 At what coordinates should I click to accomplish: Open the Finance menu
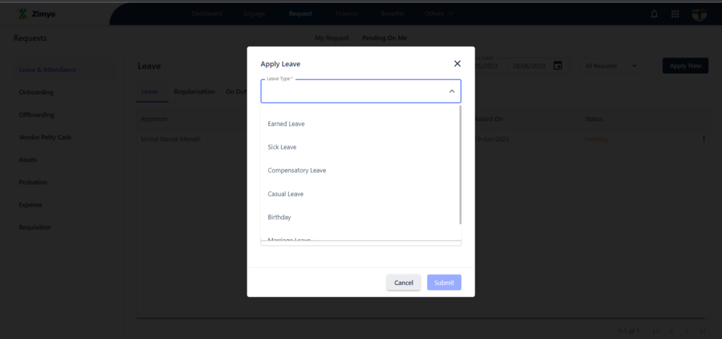pyautogui.click(x=346, y=14)
